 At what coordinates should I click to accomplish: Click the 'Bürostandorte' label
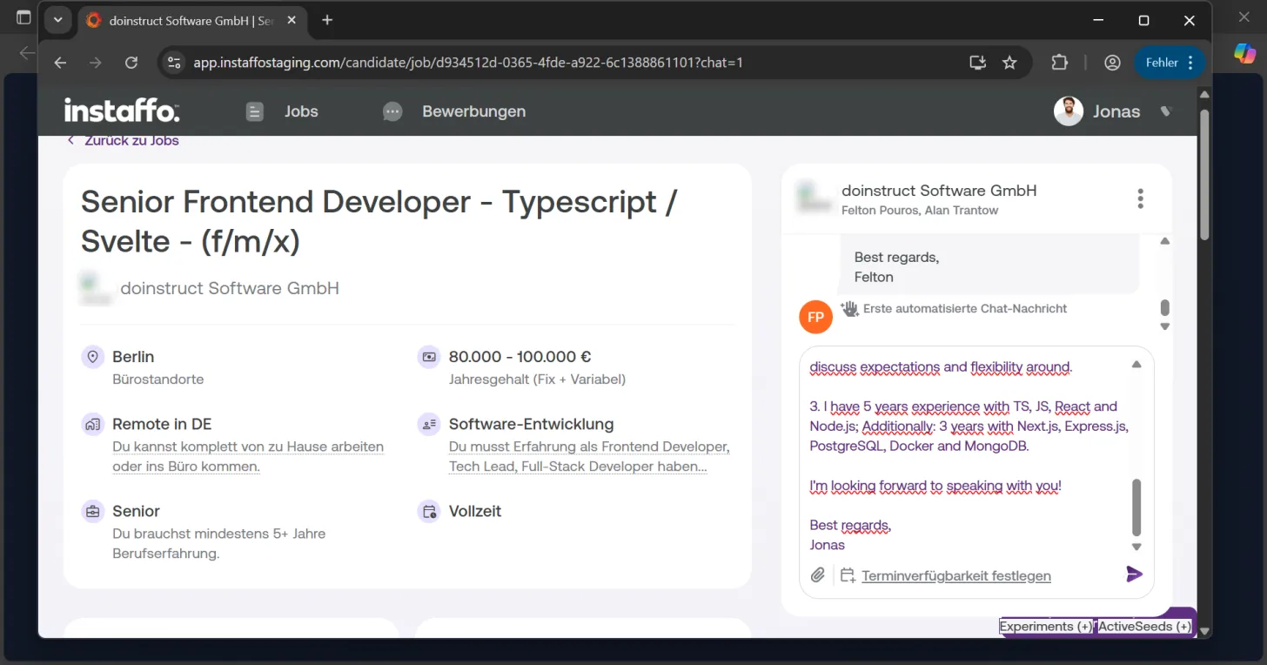coord(158,380)
